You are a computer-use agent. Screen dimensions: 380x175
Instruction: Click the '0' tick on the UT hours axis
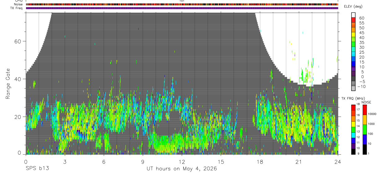coord(26,162)
